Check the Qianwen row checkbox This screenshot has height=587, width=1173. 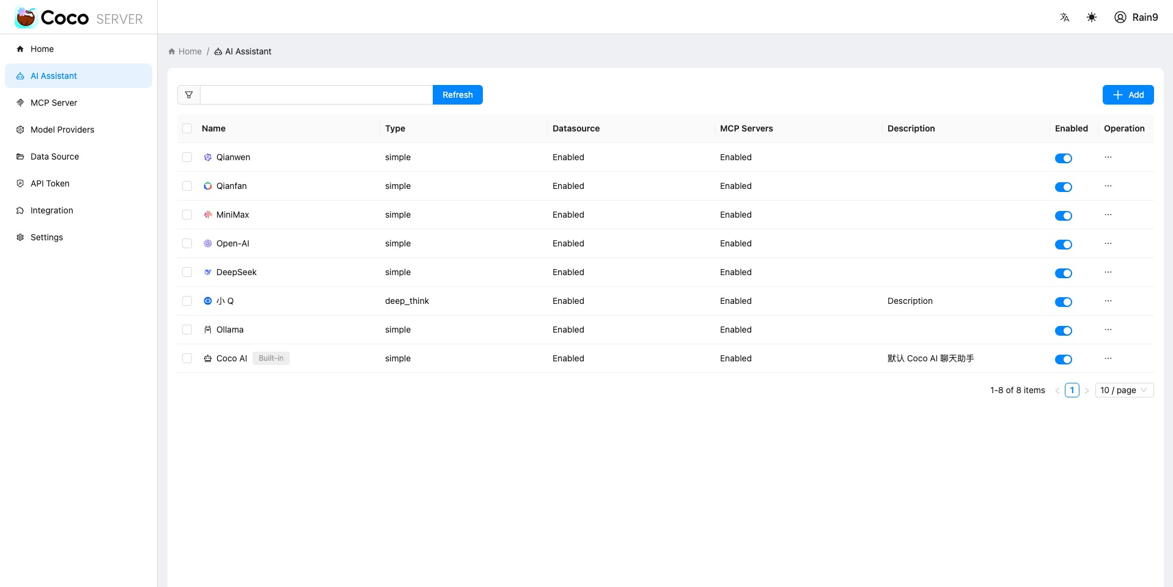[x=187, y=157]
